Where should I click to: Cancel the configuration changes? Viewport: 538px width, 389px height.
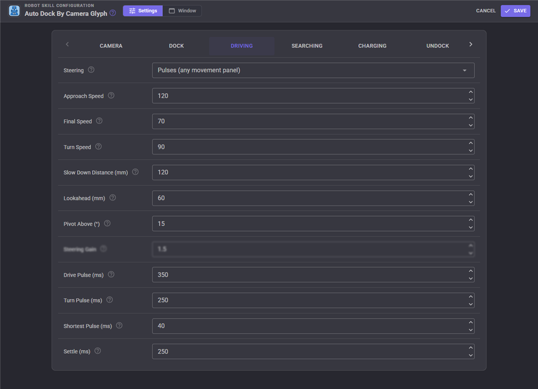click(485, 11)
